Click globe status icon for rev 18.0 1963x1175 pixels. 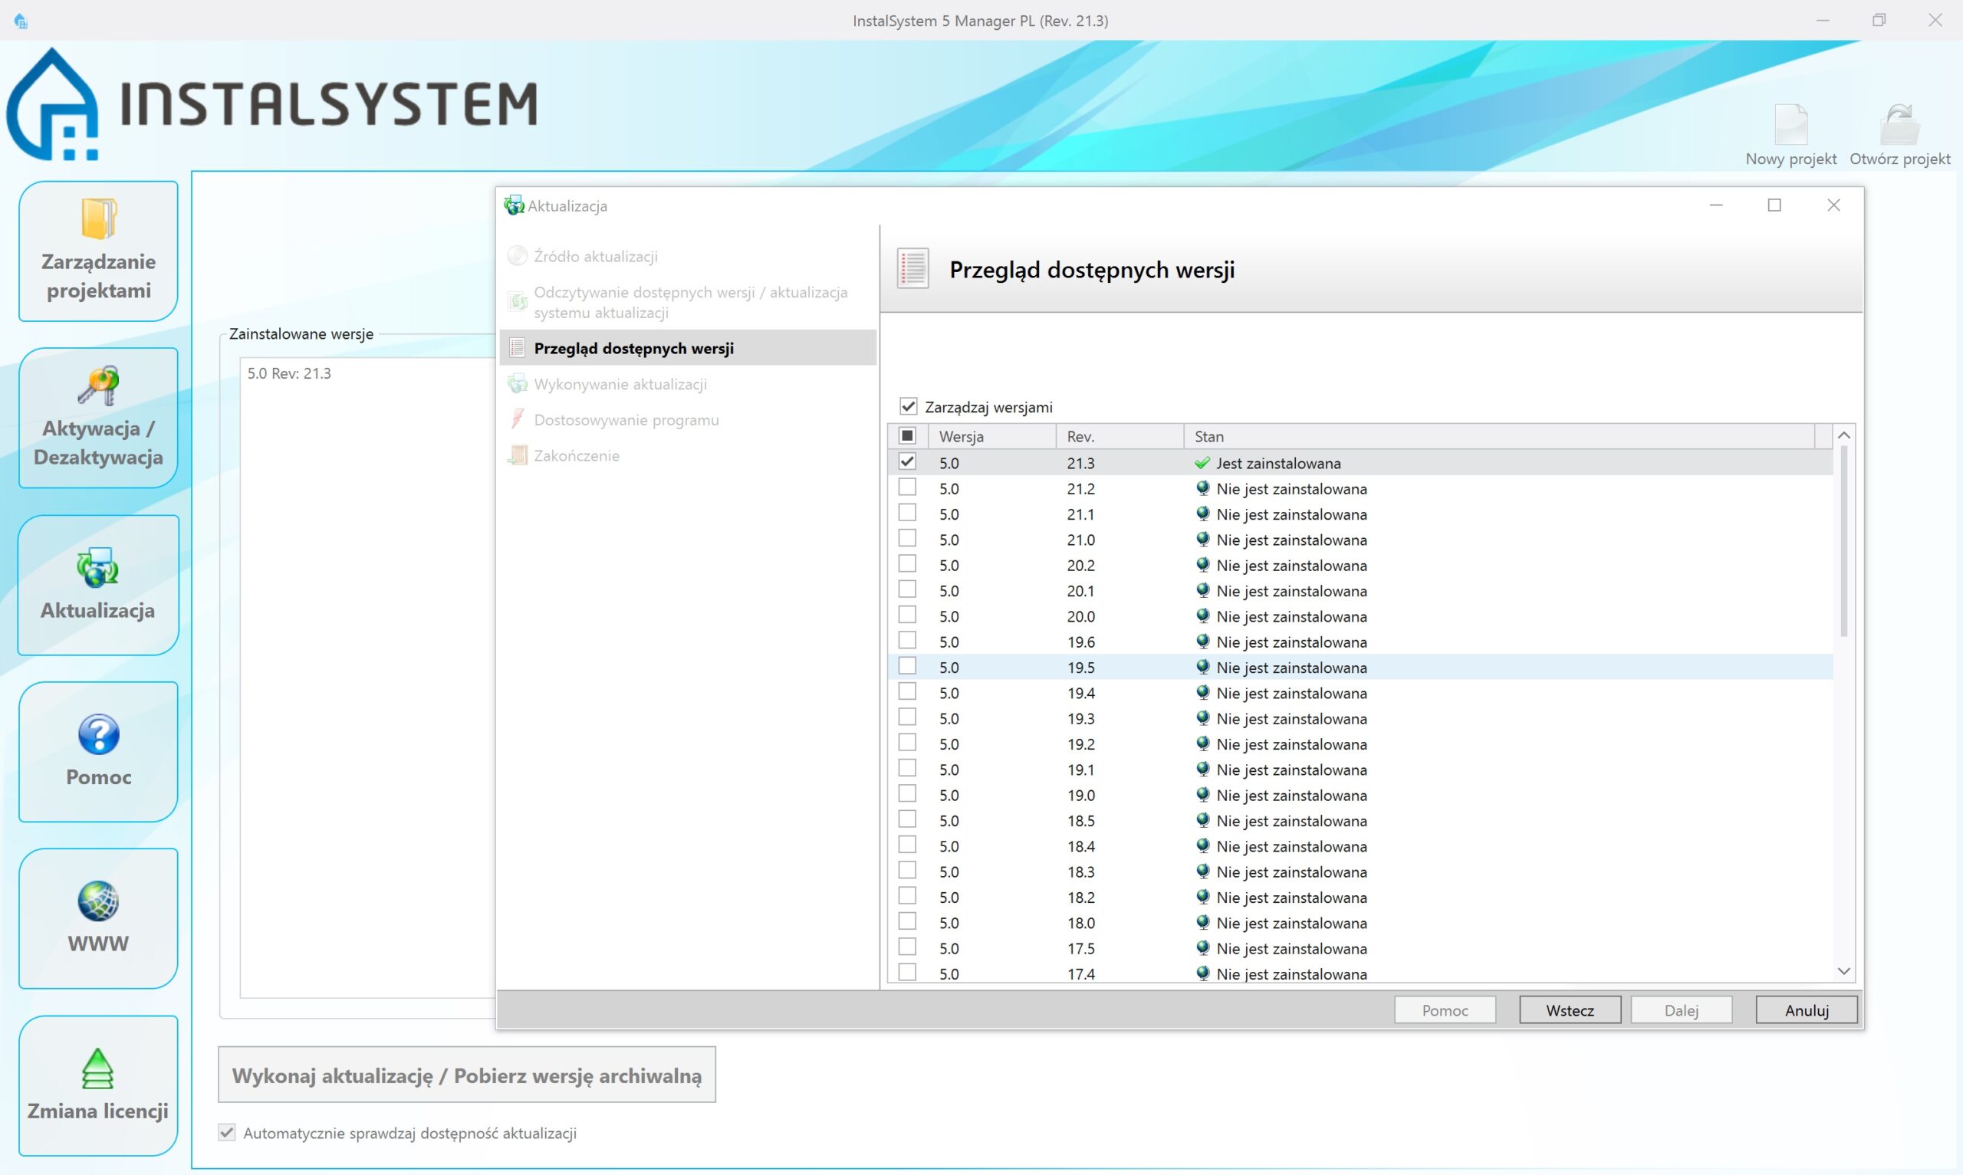click(1202, 922)
